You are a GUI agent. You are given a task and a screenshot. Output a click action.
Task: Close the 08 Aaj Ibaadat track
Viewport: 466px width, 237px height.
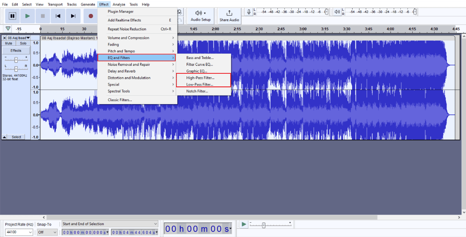click(x=5, y=38)
